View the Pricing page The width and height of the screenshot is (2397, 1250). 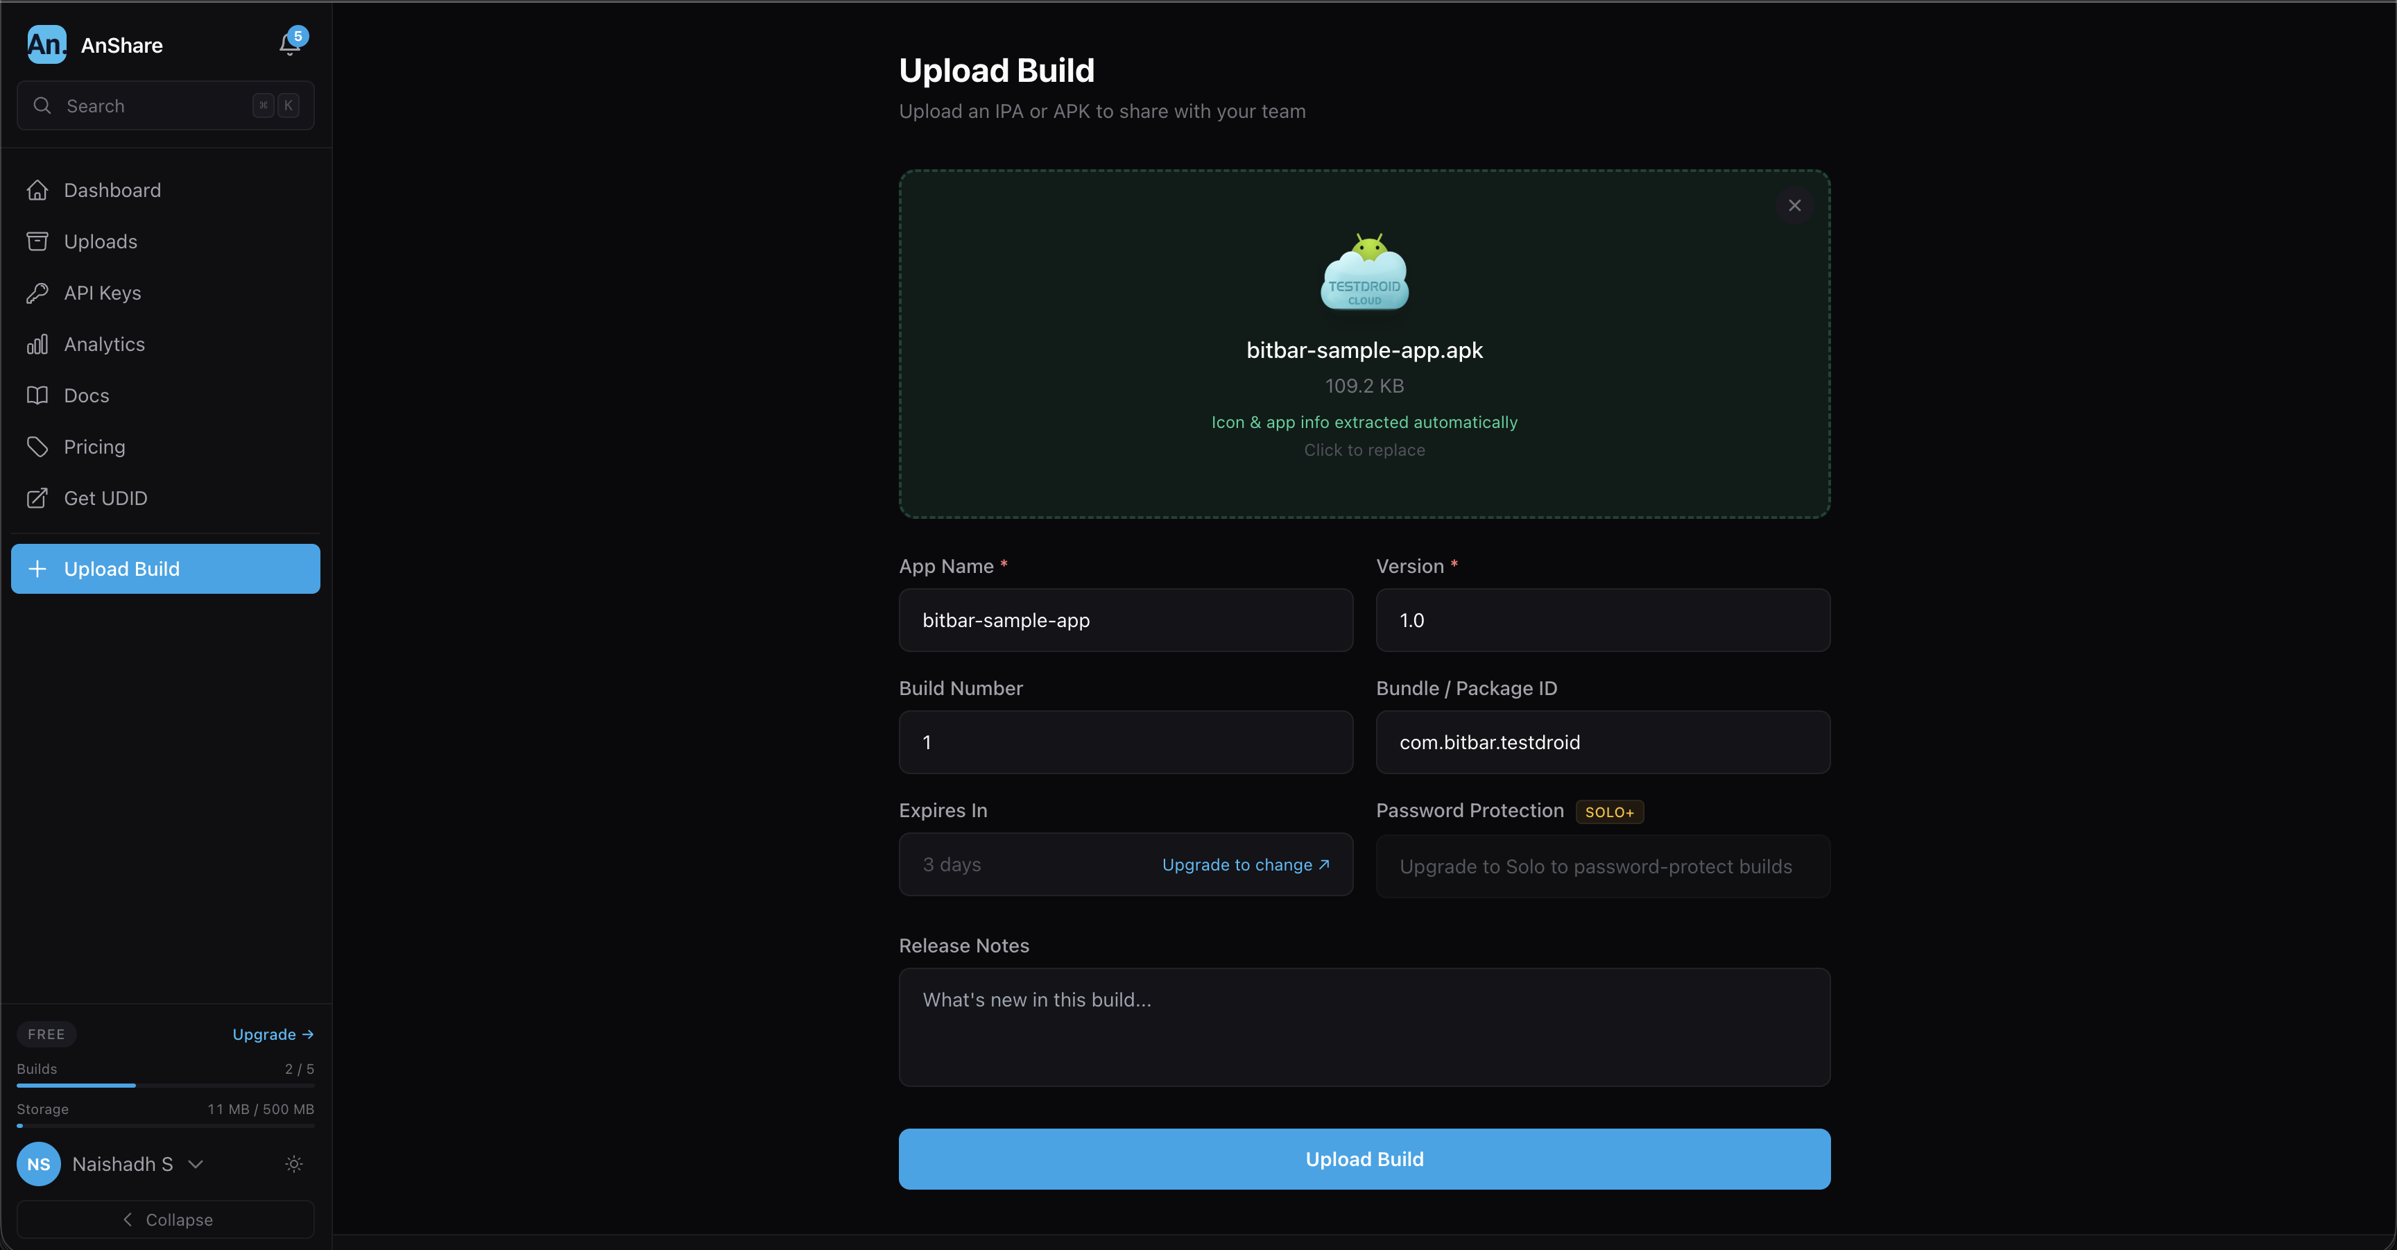[166, 447]
